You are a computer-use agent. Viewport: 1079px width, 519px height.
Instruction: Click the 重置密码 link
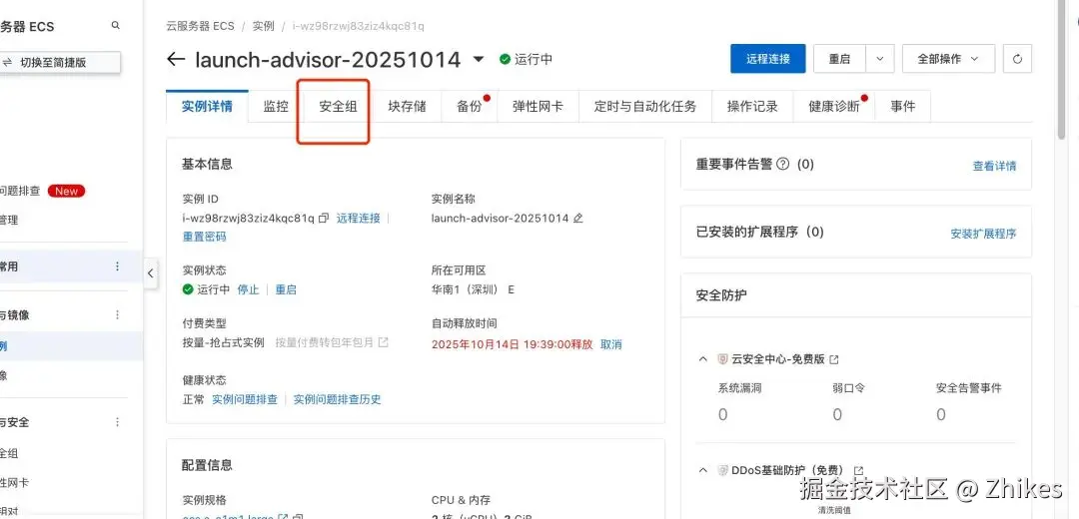click(204, 237)
